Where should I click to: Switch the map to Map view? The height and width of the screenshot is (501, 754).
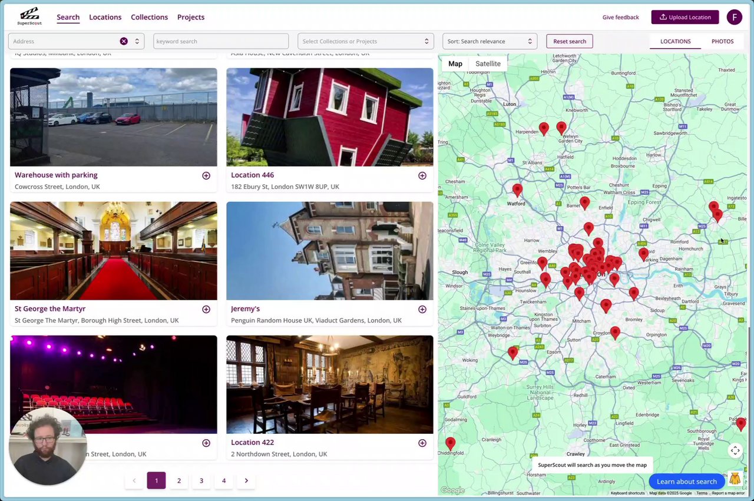[x=455, y=64]
